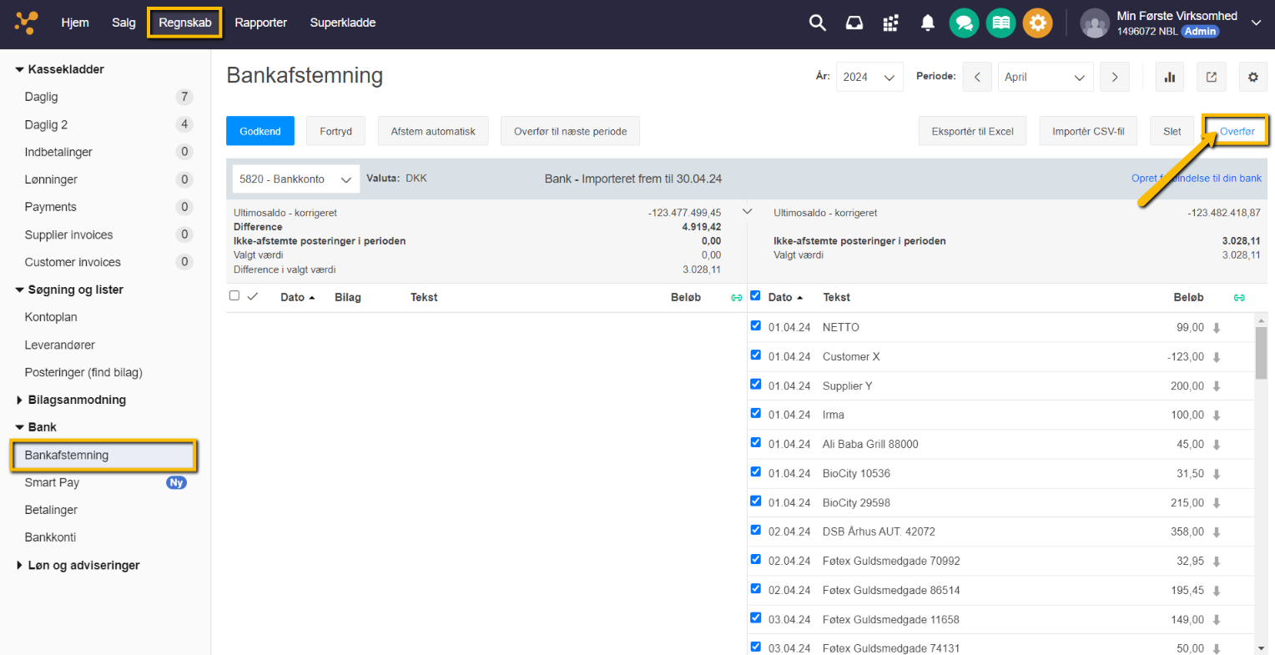Click the inbox tray icon
The image size is (1275, 655).
[x=854, y=23]
